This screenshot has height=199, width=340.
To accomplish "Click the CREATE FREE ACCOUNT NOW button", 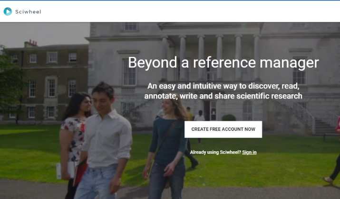I will point(223,129).
